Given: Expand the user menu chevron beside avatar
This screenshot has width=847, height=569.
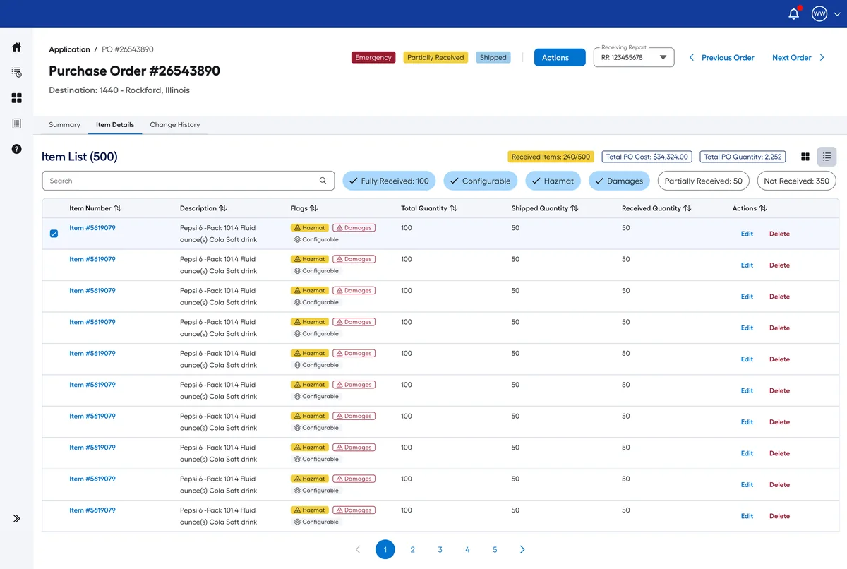Looking at the screenshot, I should (x=837, y=14).
